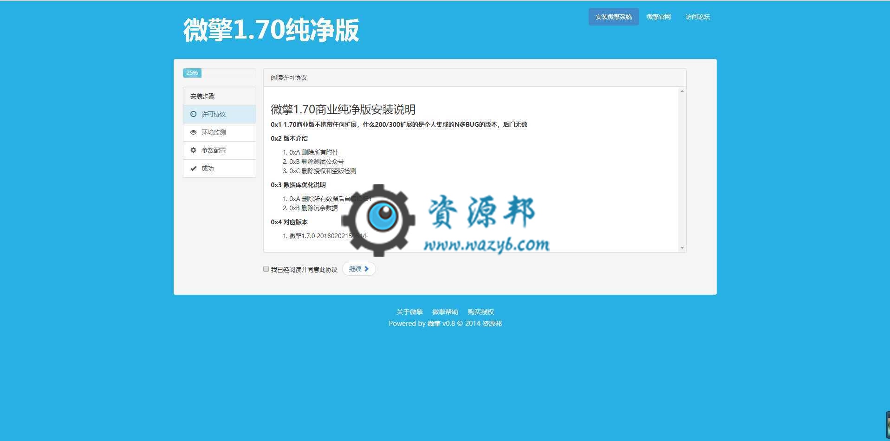This screenshot has height=441, width=890.
Task: Open the 微擎官网 link in header
Action: [x=658, y=17]
